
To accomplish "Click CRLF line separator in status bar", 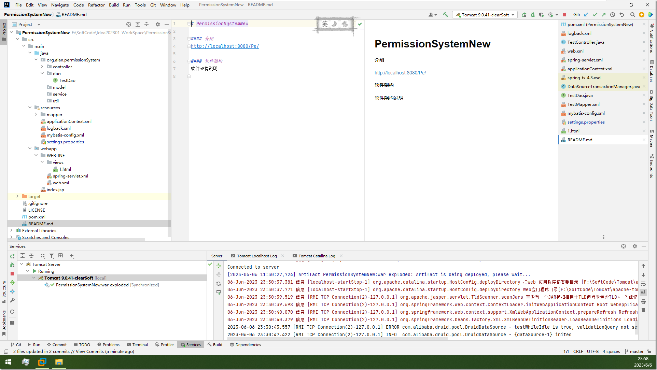I will tap(578, 351).
